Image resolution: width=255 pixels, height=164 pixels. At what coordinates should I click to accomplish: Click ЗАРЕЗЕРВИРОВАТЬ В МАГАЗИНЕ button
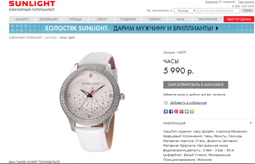click(196, 85)
